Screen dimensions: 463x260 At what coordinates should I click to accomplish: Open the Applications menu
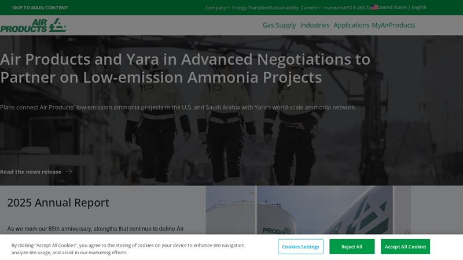[x=352, y=25]
